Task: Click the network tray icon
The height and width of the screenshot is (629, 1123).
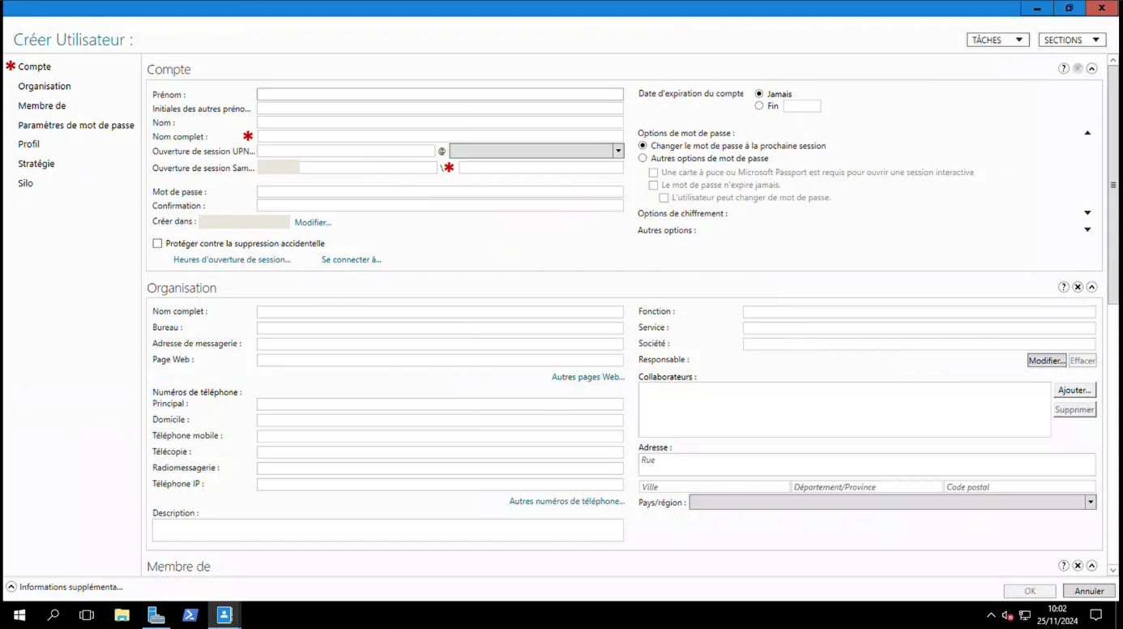Action: 1025,615
